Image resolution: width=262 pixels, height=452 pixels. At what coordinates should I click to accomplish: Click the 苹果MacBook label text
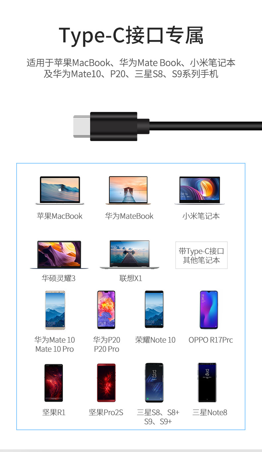60,216
